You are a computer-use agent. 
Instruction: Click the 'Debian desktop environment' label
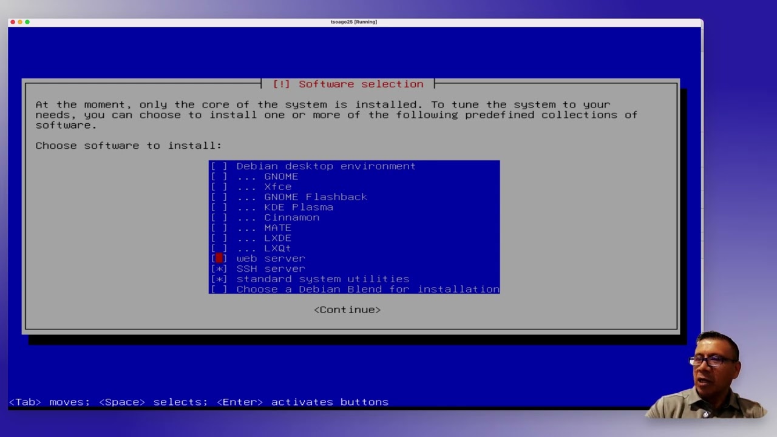(326, 166)
